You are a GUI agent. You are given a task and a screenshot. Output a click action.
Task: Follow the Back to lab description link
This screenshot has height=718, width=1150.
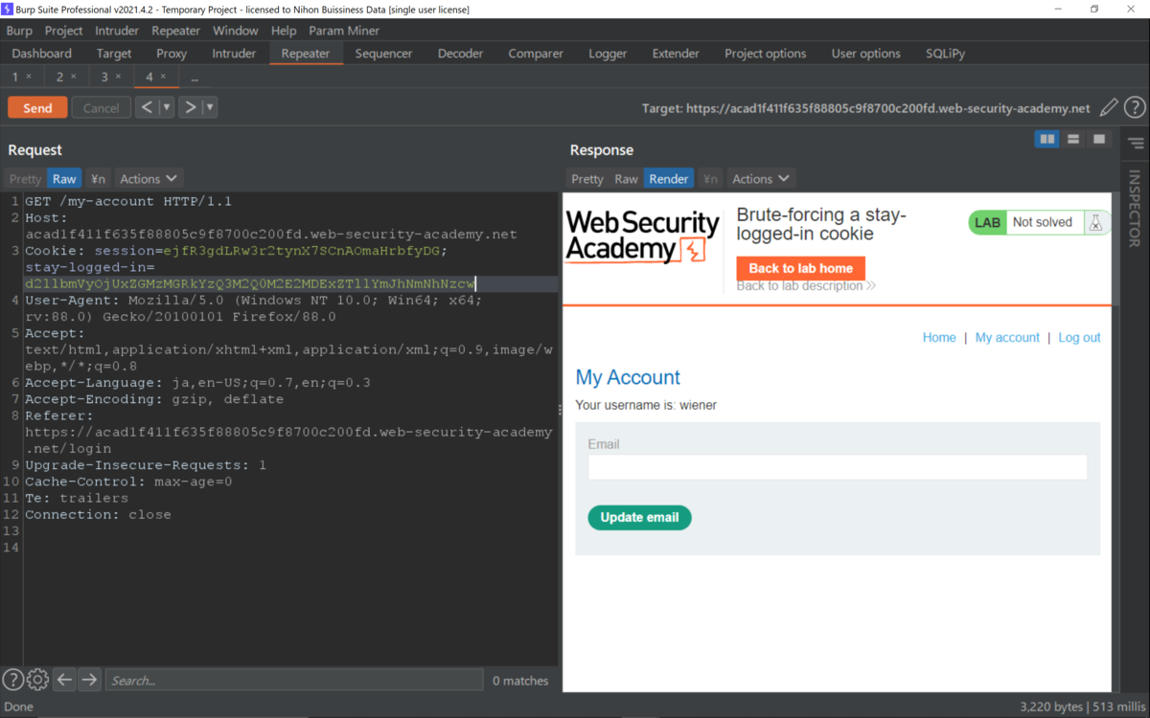(x=806, y=285)
